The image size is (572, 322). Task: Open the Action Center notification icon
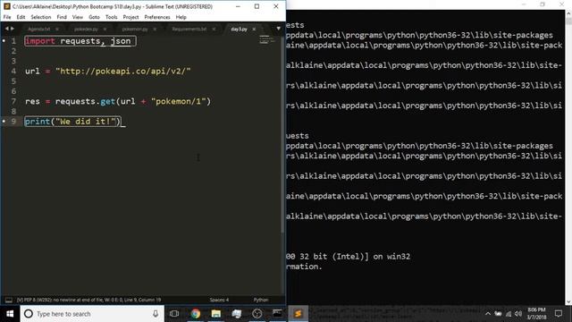[558, 314]
